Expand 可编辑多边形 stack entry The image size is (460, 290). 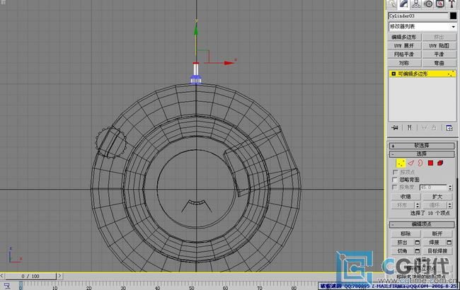393,74
